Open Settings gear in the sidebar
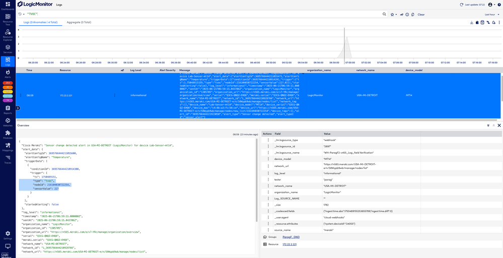Image resolution: width=503 pixels, height=258 pixels. [8, 235]
